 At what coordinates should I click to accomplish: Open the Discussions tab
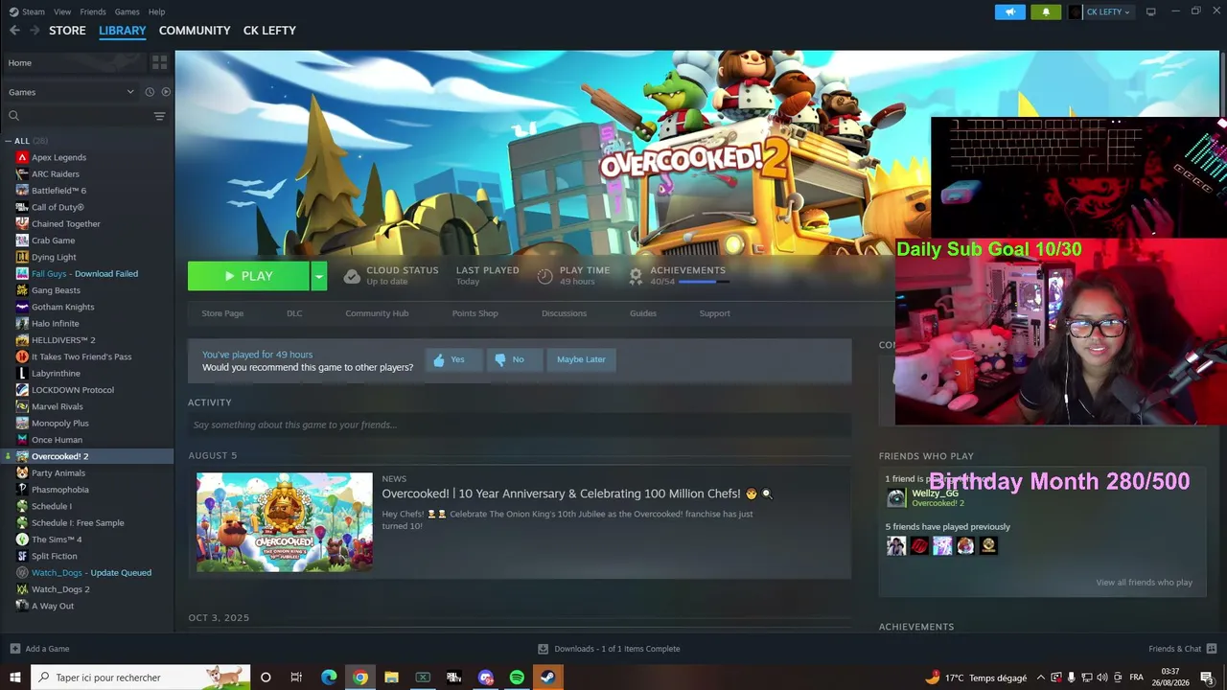pyautogui.click(x=564, y=313)
